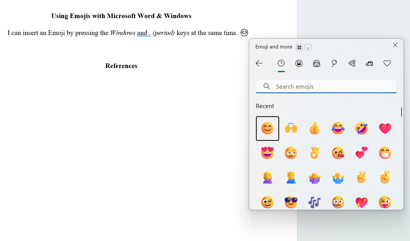Image resolution: width=410 pixels, height=241 pixels.
Task: Insert the face blowing a kiss emoji
Action: coord(338,153)
